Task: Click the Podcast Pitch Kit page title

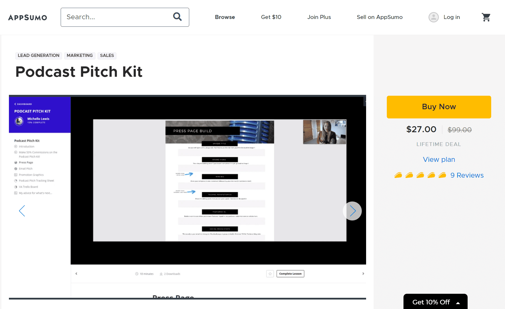Action: click(x=79, y=72)
